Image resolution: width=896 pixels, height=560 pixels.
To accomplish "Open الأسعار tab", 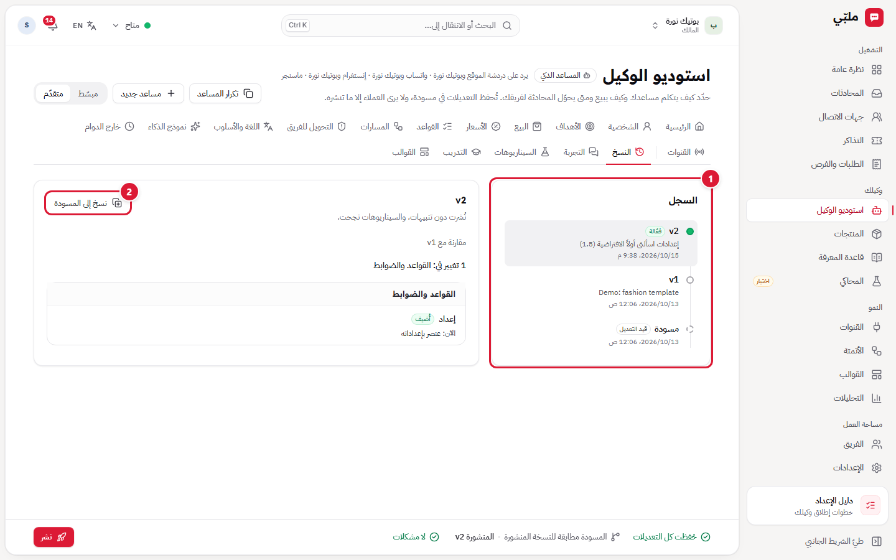I will [x=483, y=126].
